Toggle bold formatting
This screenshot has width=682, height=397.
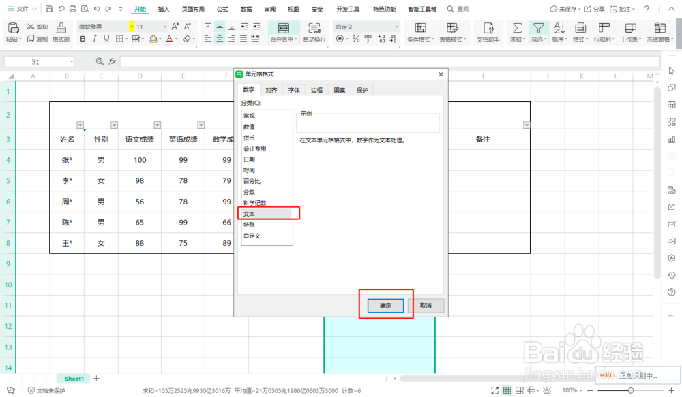82,39
